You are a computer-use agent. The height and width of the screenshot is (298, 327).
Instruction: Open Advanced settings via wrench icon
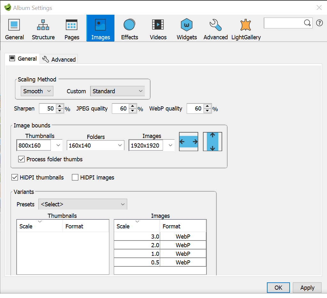pos(215,28)
